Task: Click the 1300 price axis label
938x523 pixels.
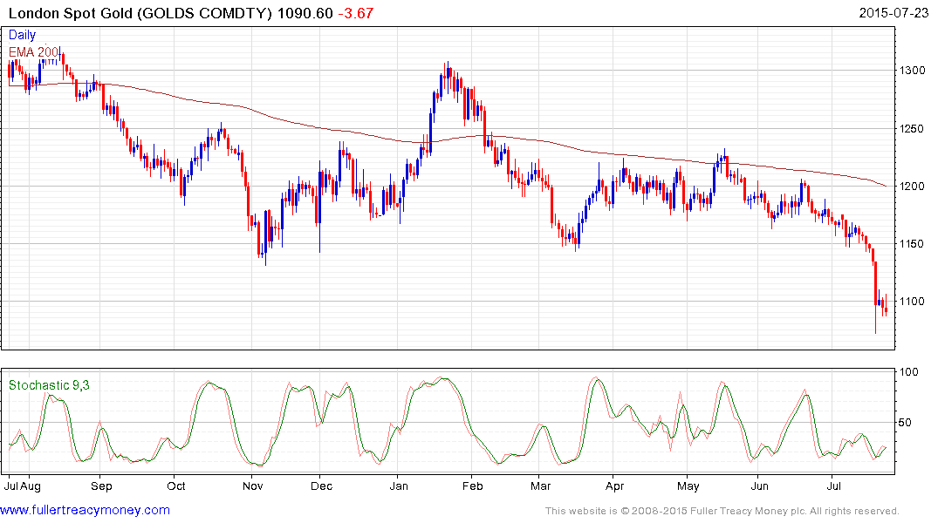Action: 913,71
